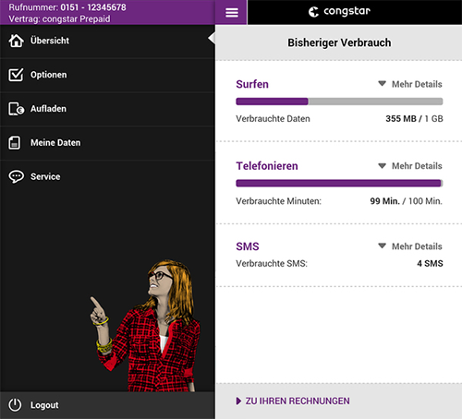Select Aufladen in the sidebar

click(107, 109)
